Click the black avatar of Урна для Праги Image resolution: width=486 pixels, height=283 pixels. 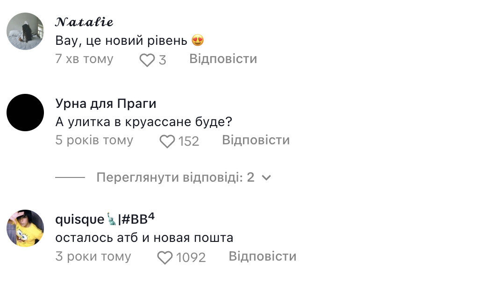25,113
